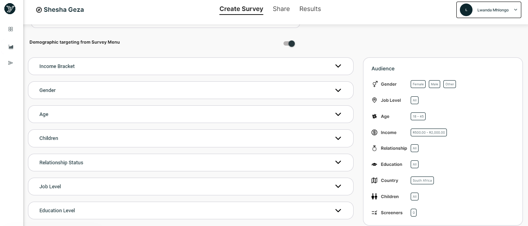The width and height of the screenshot is (528, 226).
Task: Open the bar chart analytics sidebar icon
Action: 11,47
